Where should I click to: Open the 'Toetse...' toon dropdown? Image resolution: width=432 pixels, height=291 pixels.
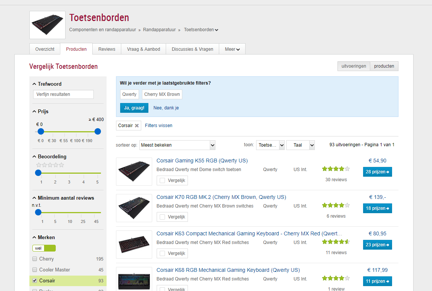tap(270, 145)
